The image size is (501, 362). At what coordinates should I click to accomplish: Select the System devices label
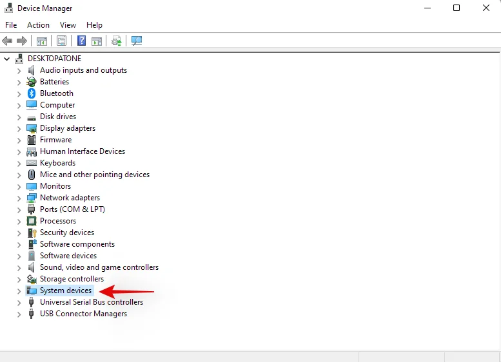click(x=66, y=291)
